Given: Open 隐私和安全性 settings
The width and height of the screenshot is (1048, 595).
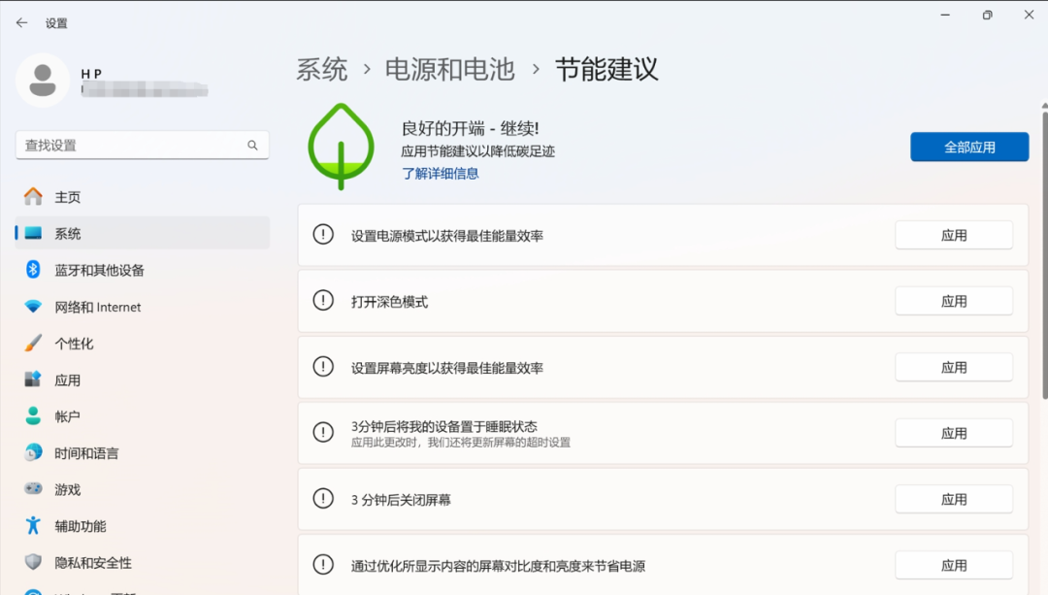Looking at the screenshot, I should 143,562.
